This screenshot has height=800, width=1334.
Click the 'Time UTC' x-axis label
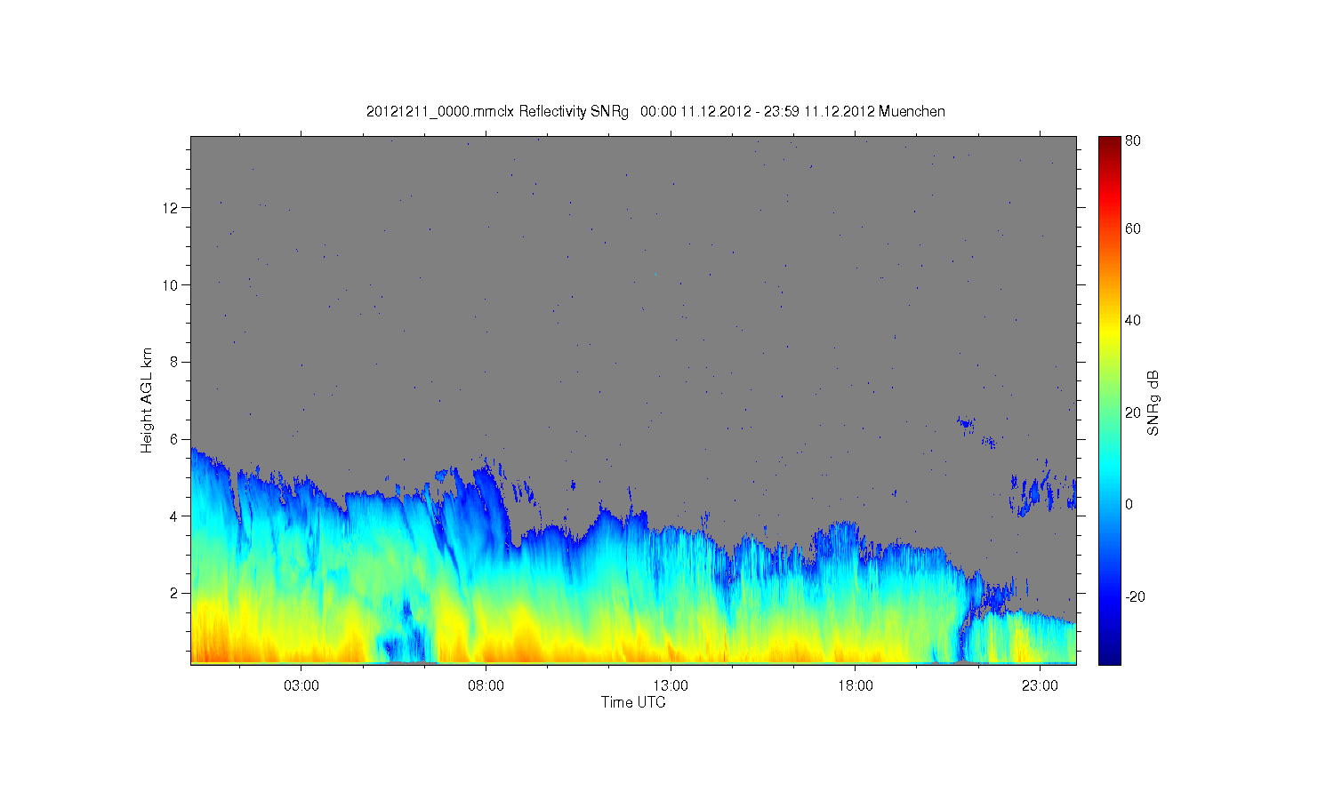633,702
